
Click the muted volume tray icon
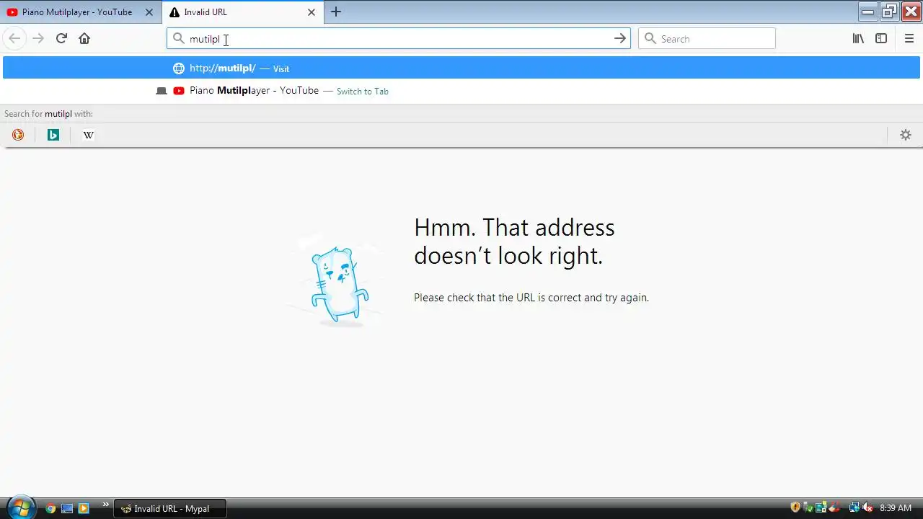[x=867, y=508]
